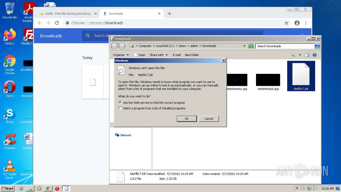Click the new tab plus button
341x192 pixels.
tap(169, 14)
